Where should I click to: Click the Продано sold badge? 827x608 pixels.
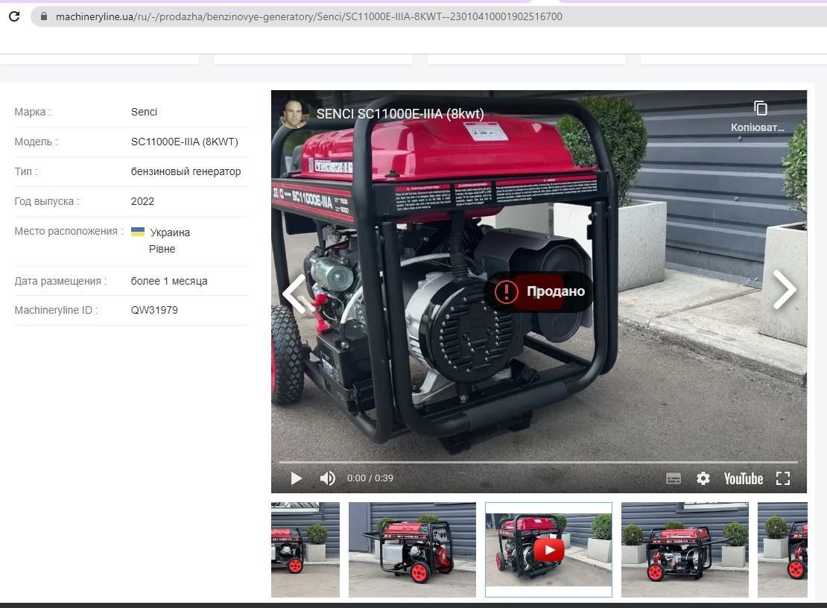click(539, 291)
